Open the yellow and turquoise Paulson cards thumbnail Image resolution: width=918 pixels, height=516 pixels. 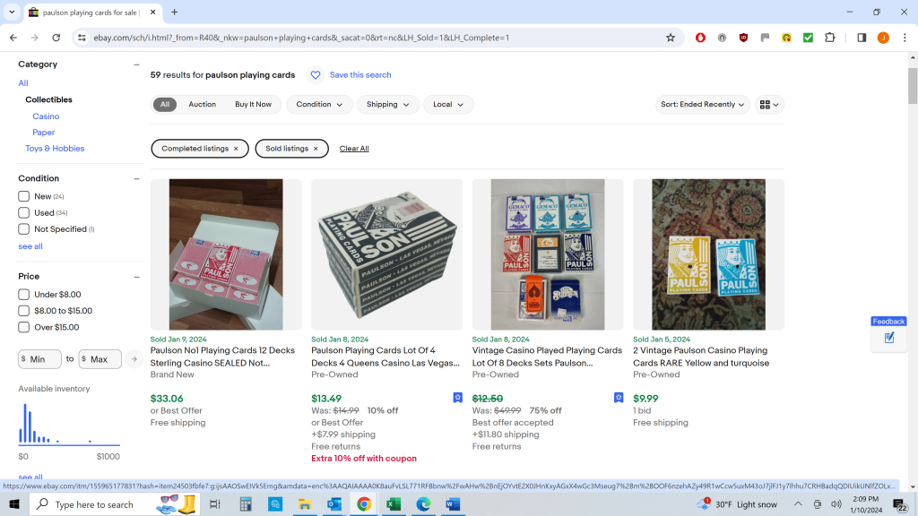(x=708, y=254)
